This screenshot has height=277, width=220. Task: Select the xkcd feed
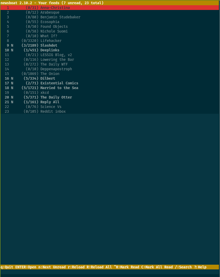tap(110, 93)
